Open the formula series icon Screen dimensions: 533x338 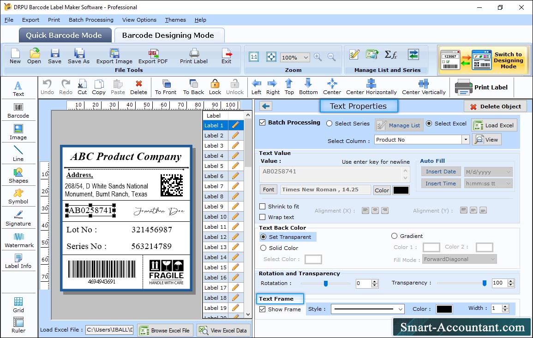(x=390, y=54)
